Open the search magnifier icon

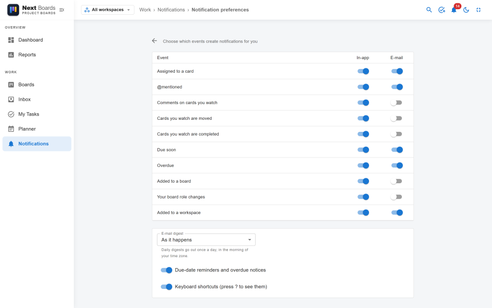(429, 10)
